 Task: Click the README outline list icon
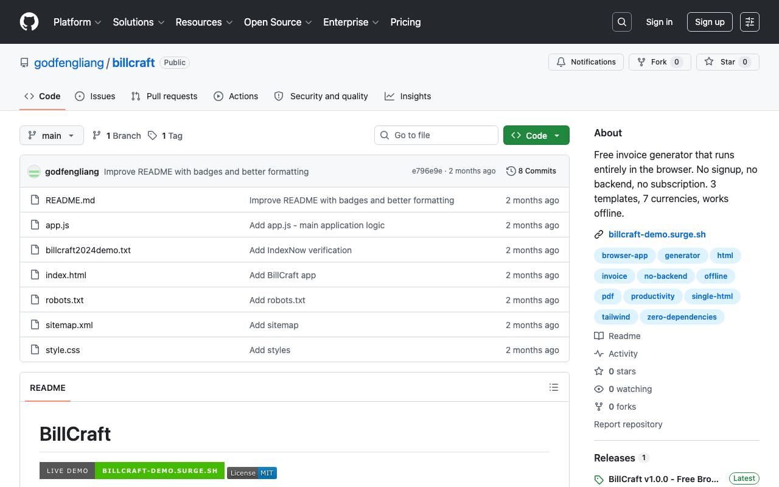554,387
